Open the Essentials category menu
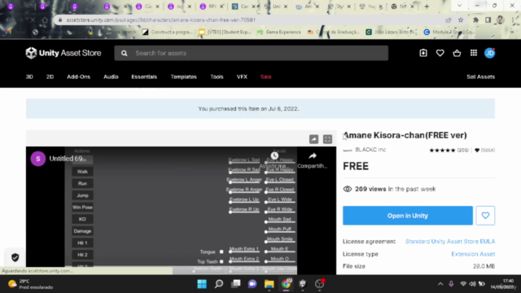Screen dimensions: 521x293 tap(144, 77)
